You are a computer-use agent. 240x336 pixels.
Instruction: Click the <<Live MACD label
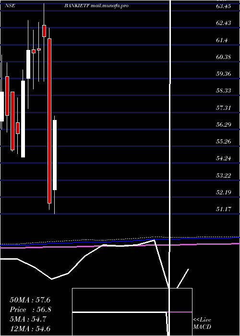click(x=202, y=323)
